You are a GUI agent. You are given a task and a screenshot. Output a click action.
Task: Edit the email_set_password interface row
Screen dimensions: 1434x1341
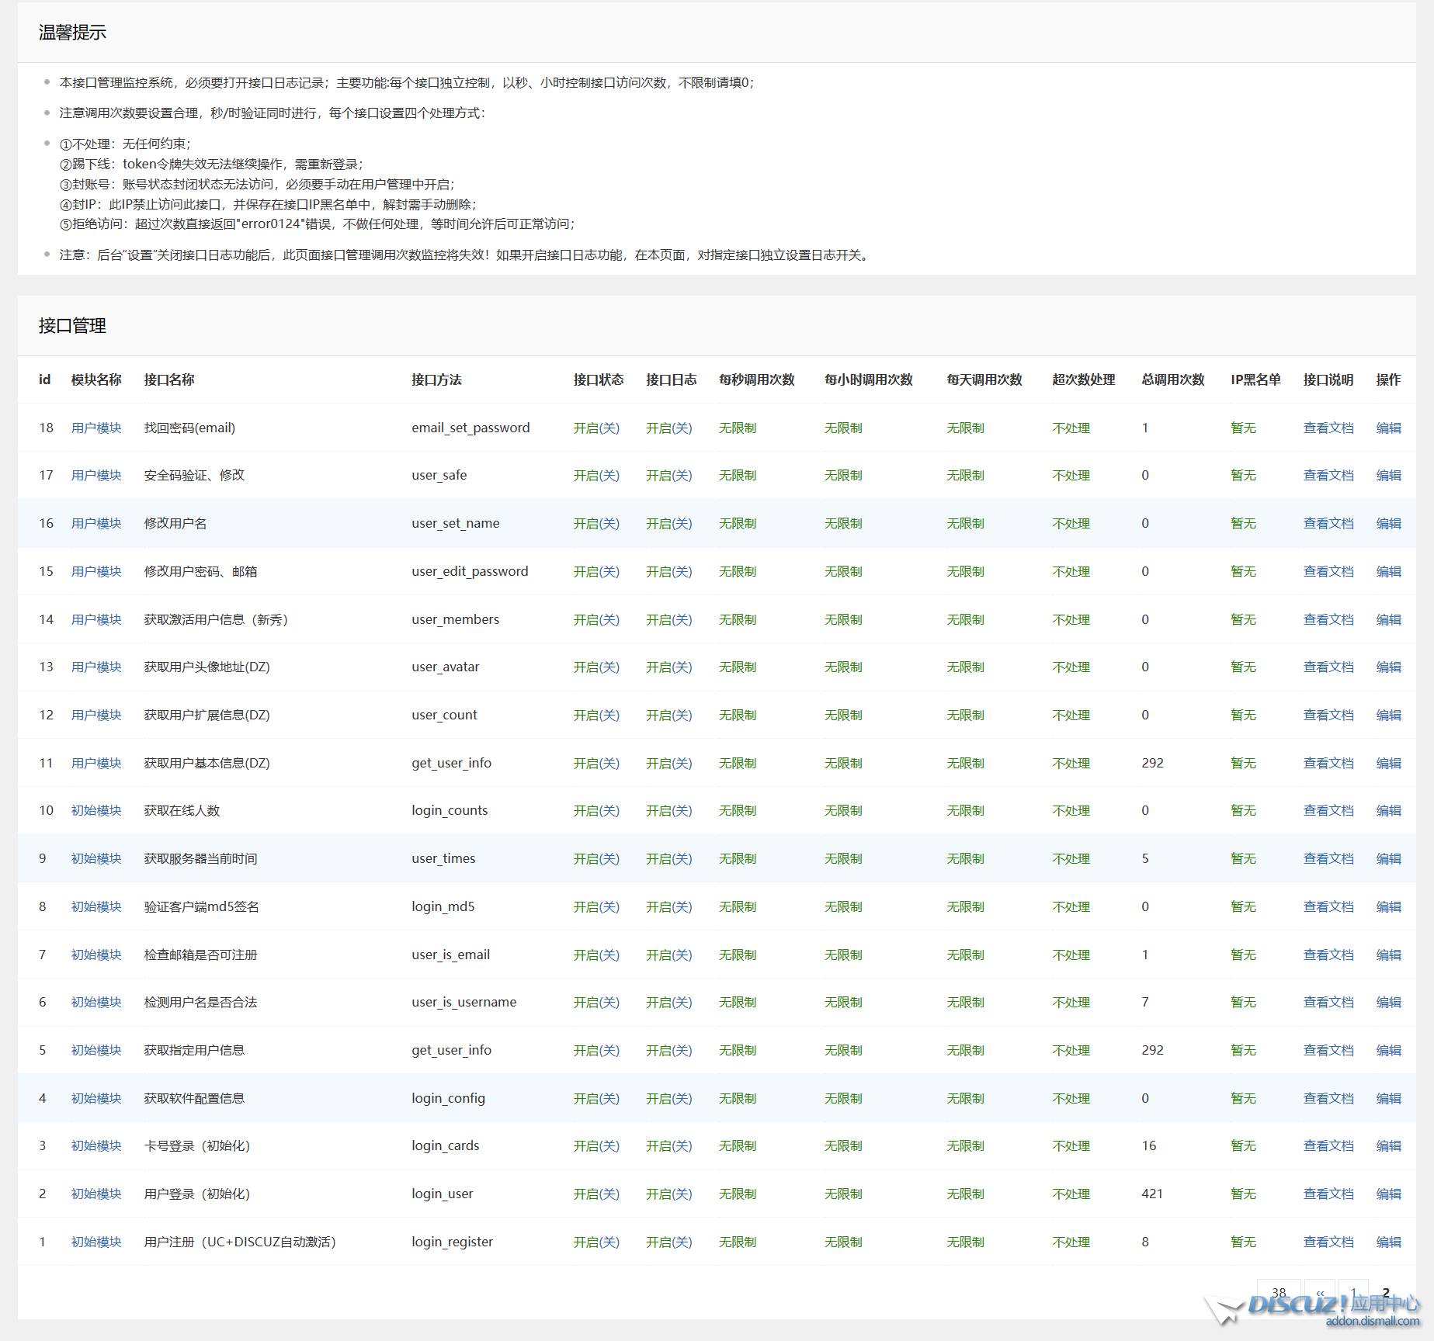click(1388, 428)
